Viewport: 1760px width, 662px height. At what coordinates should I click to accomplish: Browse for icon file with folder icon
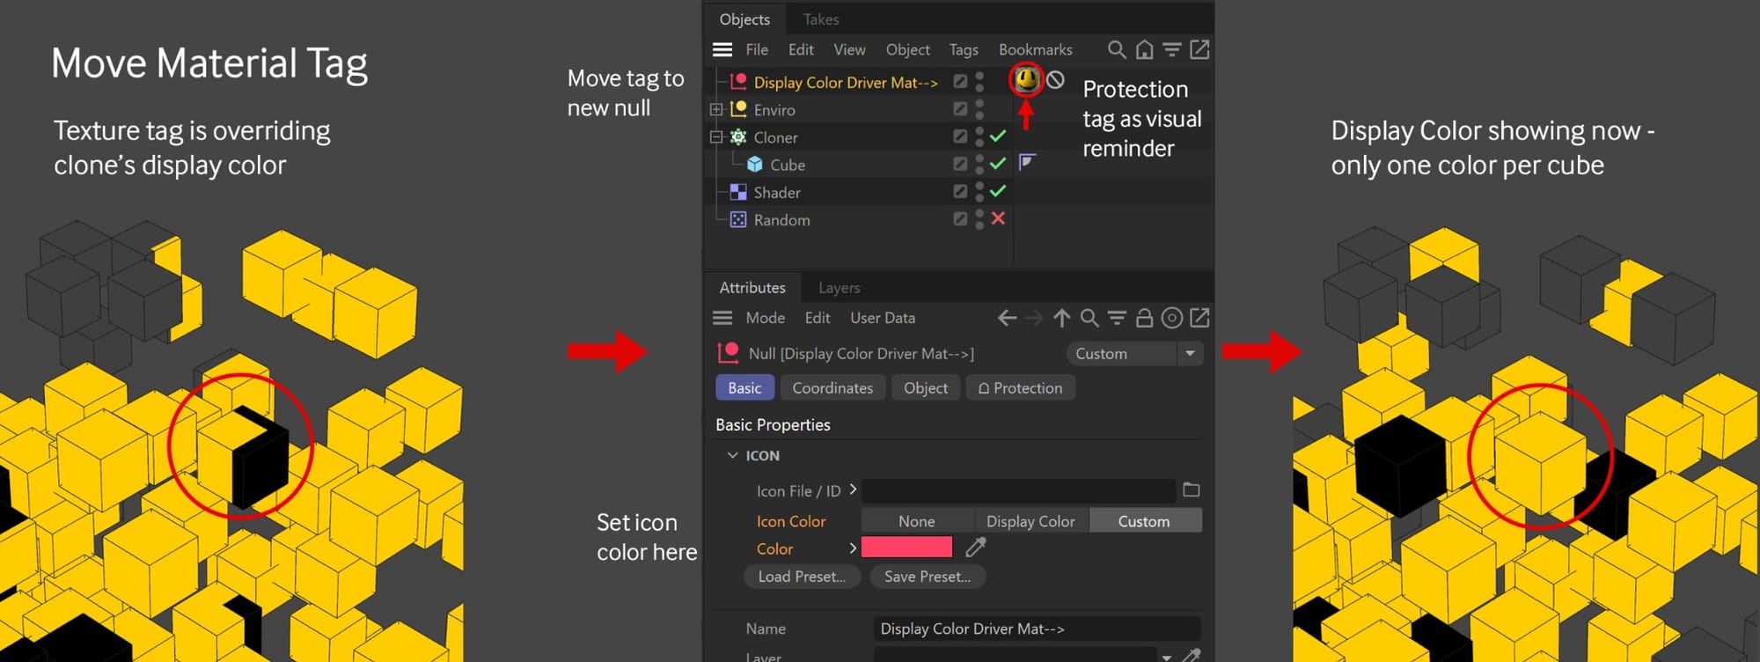point(1192,489)
